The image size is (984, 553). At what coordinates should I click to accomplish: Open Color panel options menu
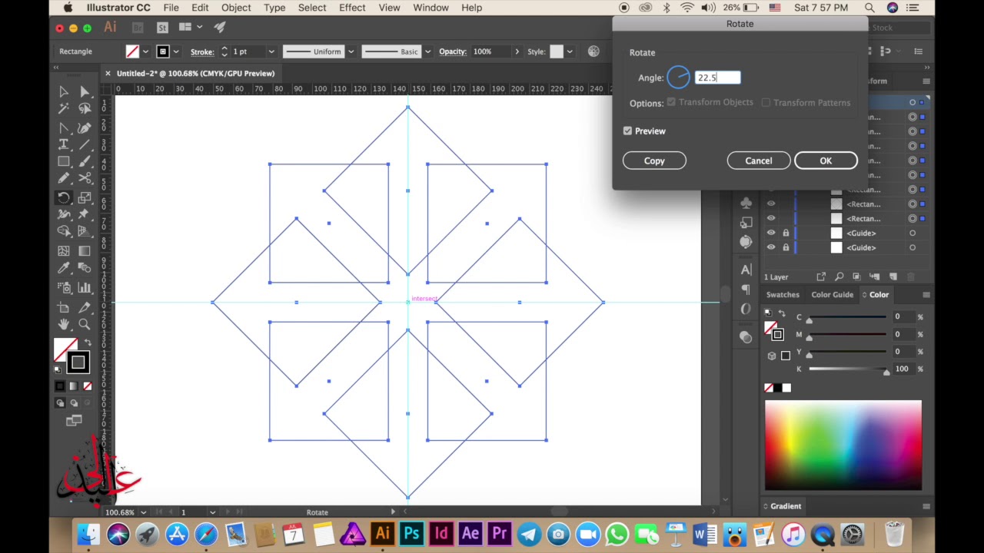(926, 295)
